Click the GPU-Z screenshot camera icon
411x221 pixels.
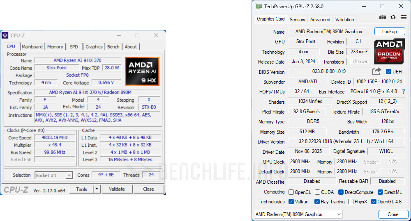tap(383, 17)
